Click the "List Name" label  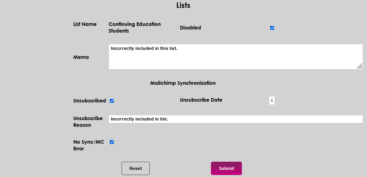85,24
